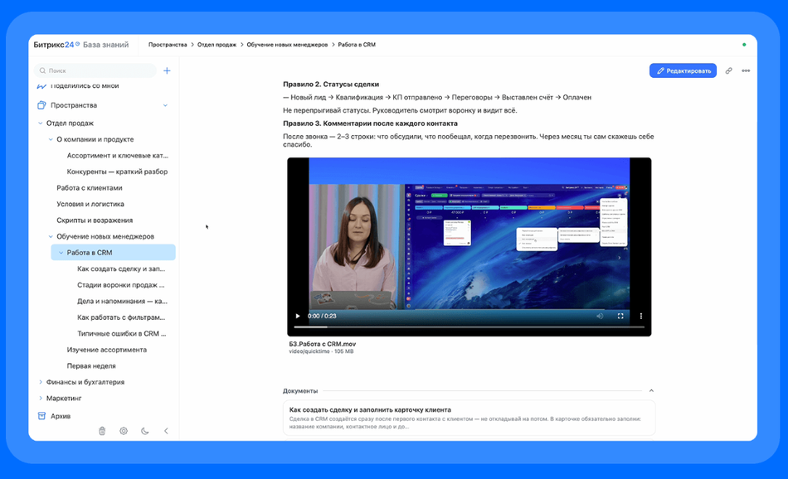
Task: Open Ассортимент и ключевые кат... page
Action: pyautogui.click(x=118, y=156)
